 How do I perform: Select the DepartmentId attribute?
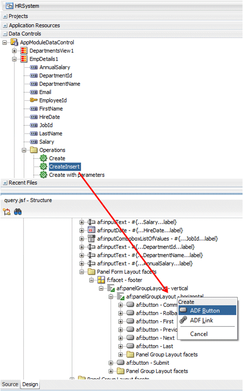coord(56,75)
